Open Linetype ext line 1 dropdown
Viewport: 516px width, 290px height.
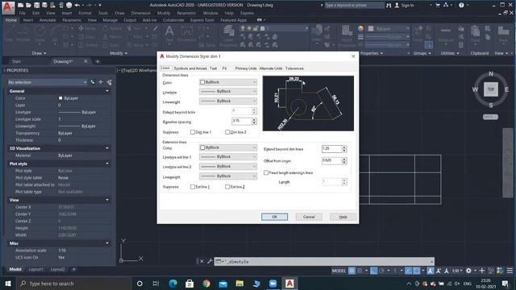point(228,157)
